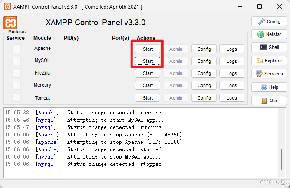Open MySQL Config menu
290x188 pixels.
(204, 61)
